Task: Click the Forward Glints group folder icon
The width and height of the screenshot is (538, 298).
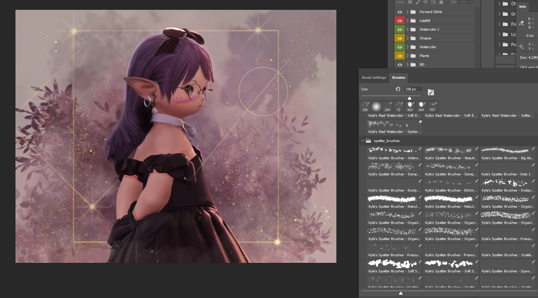Action: click(x=413, y=12)
